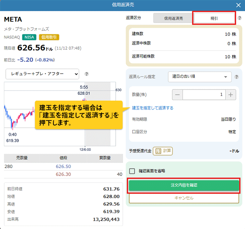Open the レギュラー+プレ・アフター dropdown
The image size is (245, 229).
[x=42, y=74]
